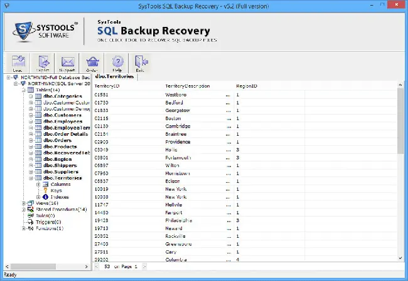Click the cell with TerritoryID 02116
The width and height of the screenshot is (408, 281).
point(102,118)
